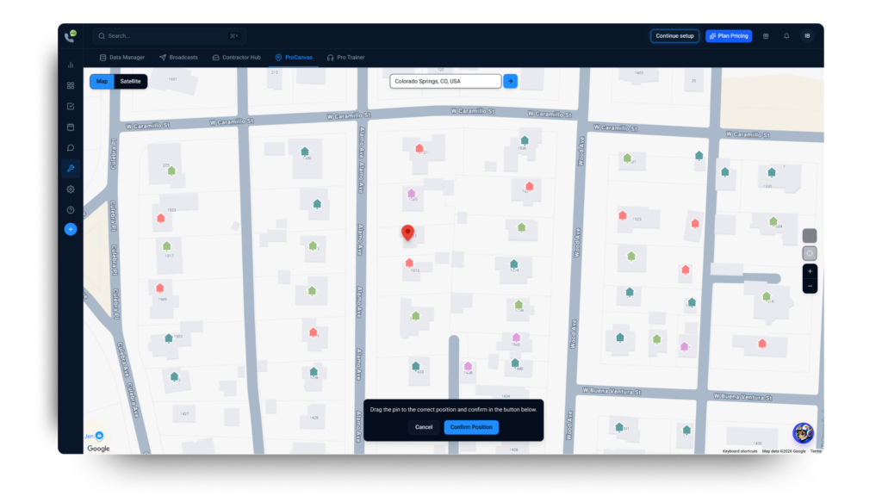This screenshot has width=882, height=496.
Task: Click Cancel in the pin position dialog
Action: [424, 427]
